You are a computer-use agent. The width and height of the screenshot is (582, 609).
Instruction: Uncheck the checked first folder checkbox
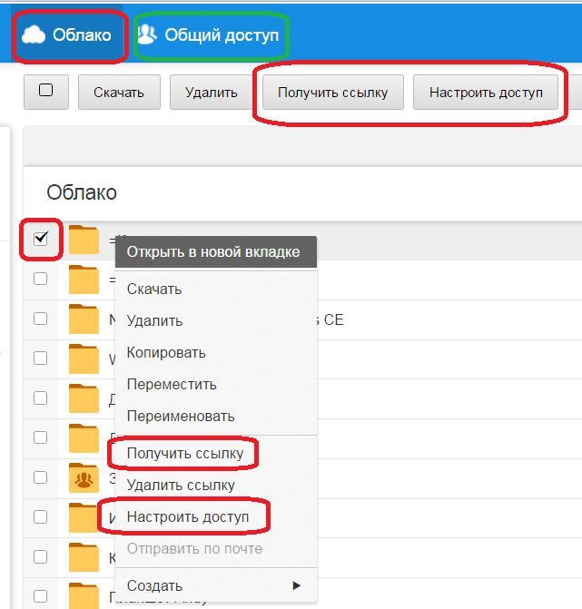[x=41, y=239]
